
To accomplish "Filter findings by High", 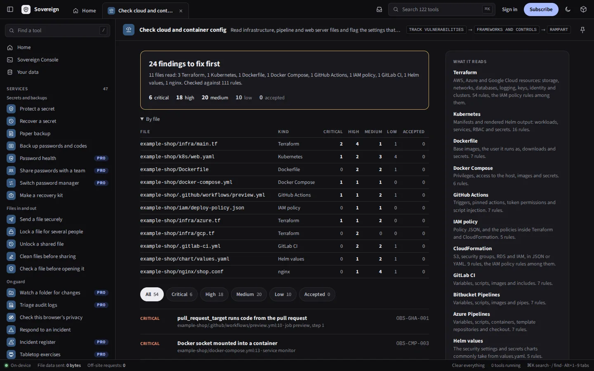I will click(x=214, y=294).
